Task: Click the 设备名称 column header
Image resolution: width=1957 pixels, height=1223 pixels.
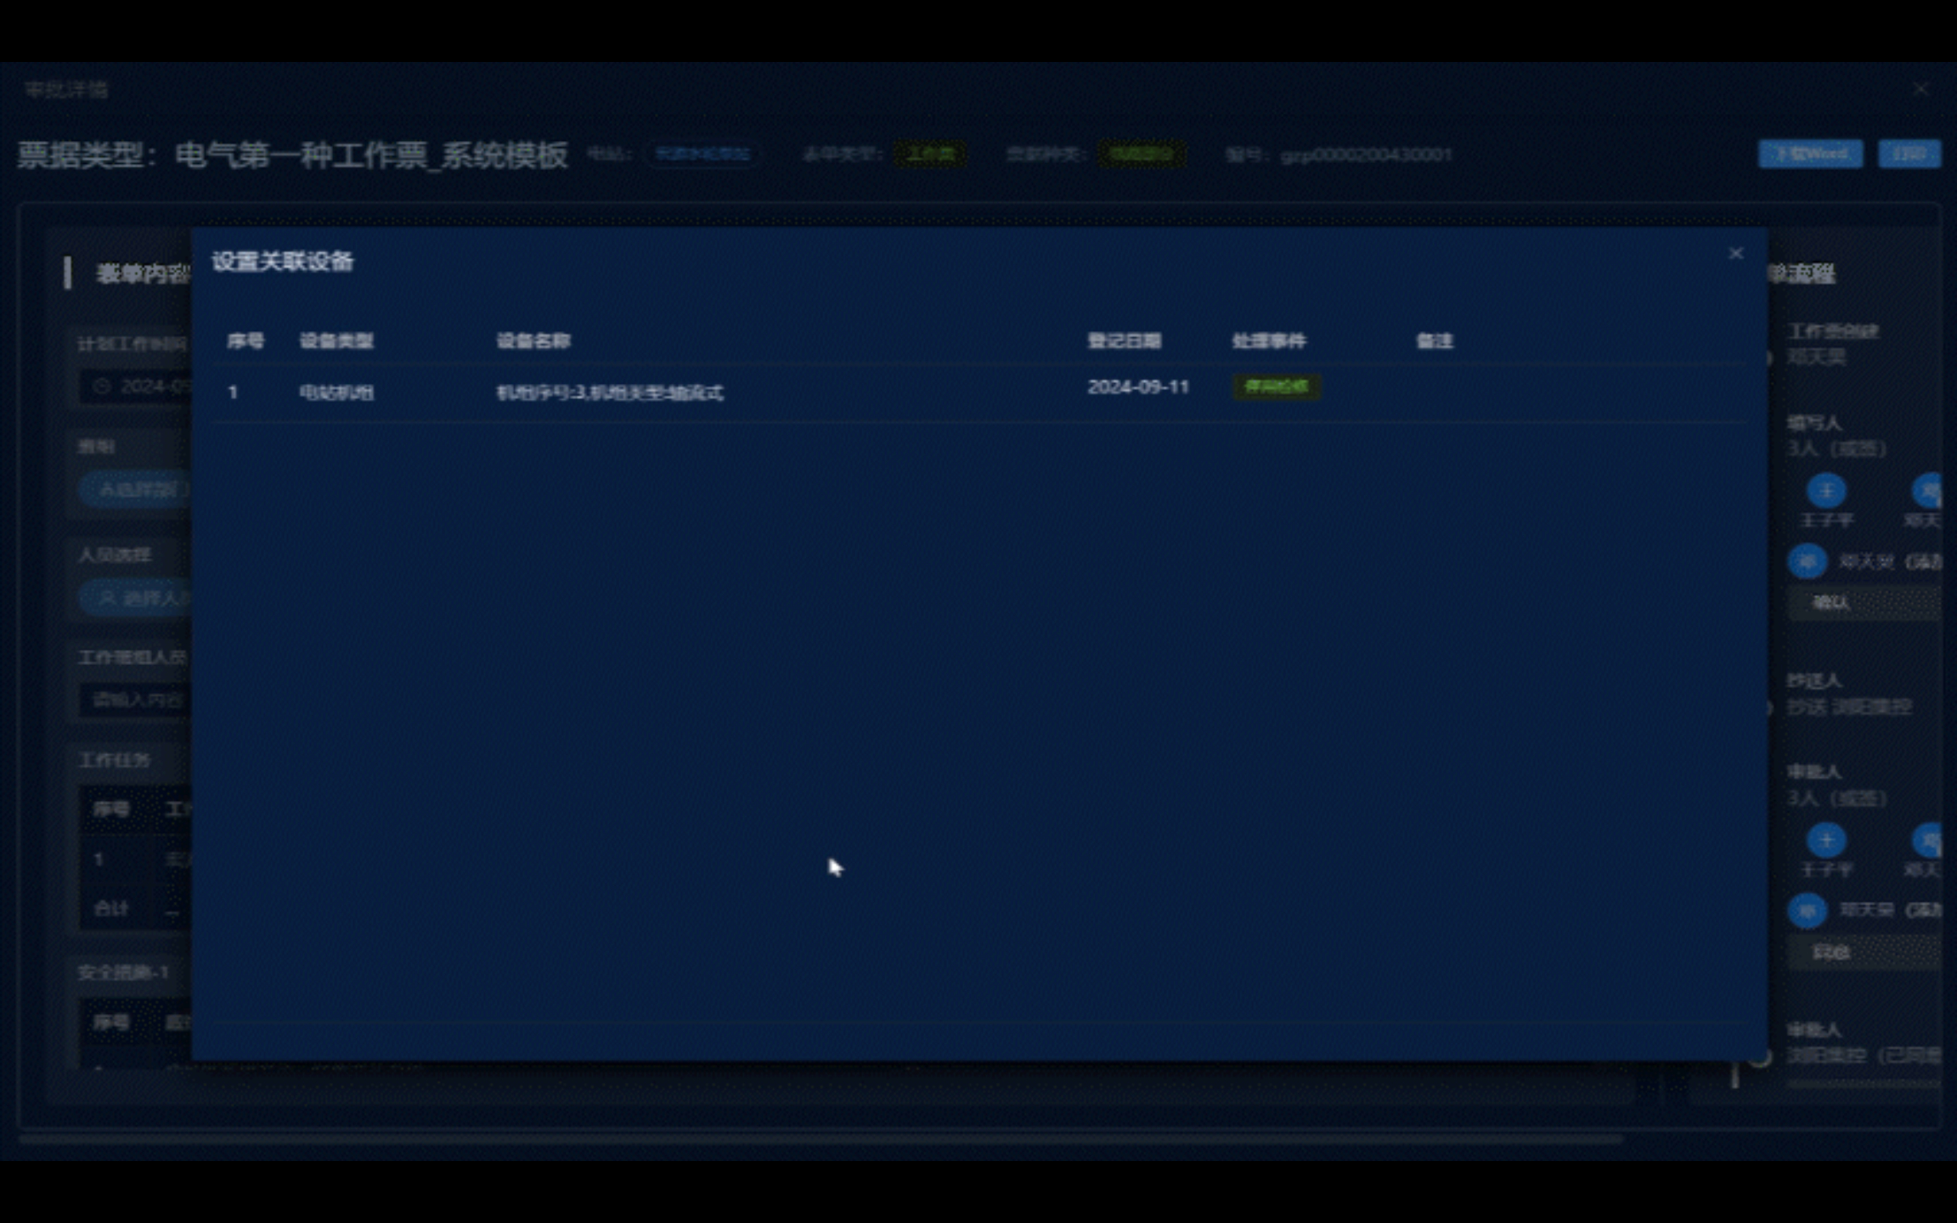Action: 533,341
